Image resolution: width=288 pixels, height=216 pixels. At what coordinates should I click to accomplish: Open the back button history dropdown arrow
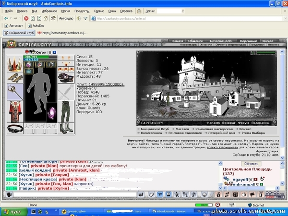[x=11, y=18]
